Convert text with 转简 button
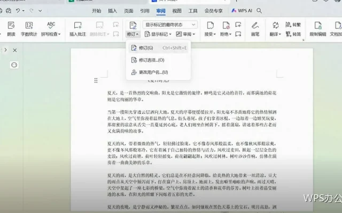 tap(293, 34)
